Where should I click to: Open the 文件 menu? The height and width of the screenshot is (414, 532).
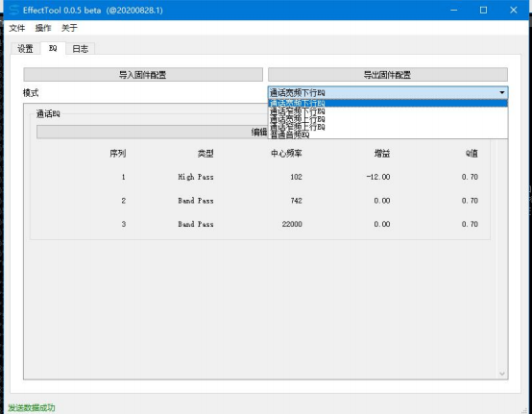(x=17, y=28)
